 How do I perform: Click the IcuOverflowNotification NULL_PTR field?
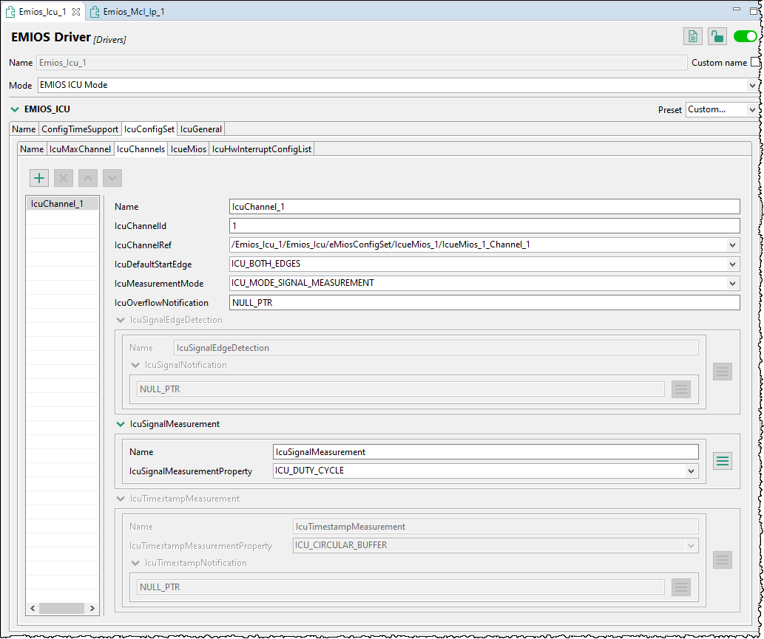484,303
